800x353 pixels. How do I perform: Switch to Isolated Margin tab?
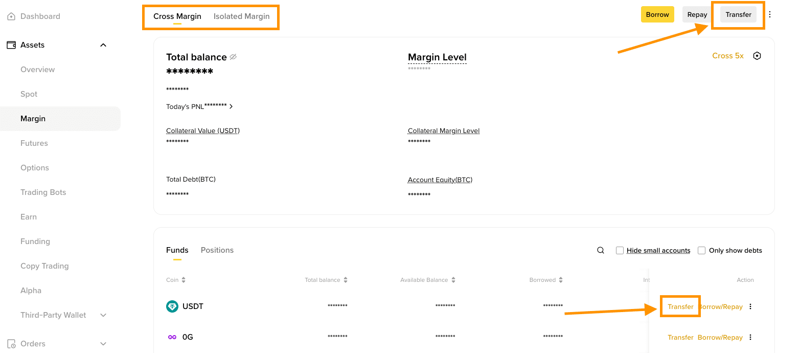point(241,16)
